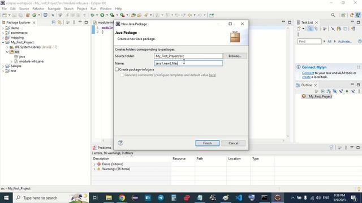Click the Finish button

(208, 143)
